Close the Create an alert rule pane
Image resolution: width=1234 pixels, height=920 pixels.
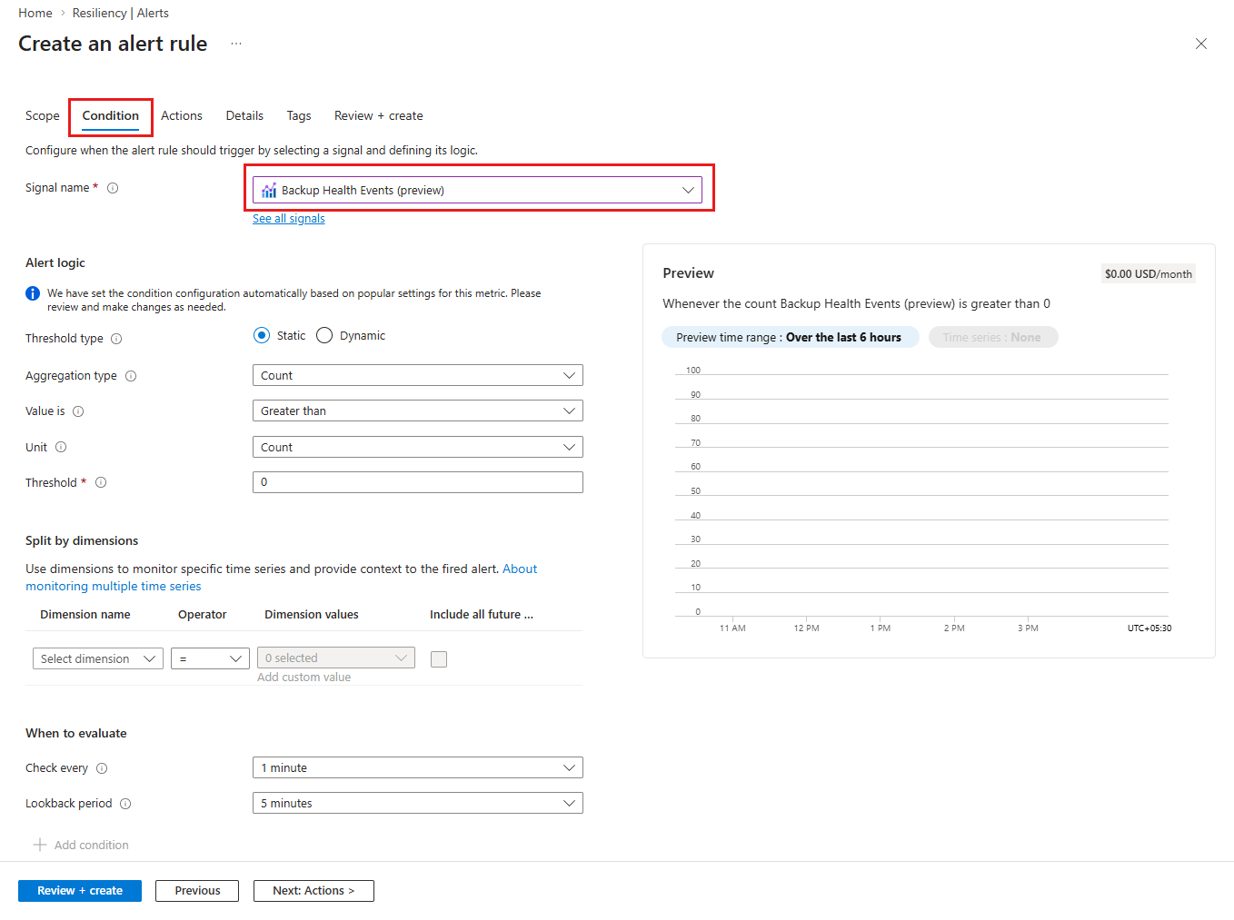[1201, 44]
